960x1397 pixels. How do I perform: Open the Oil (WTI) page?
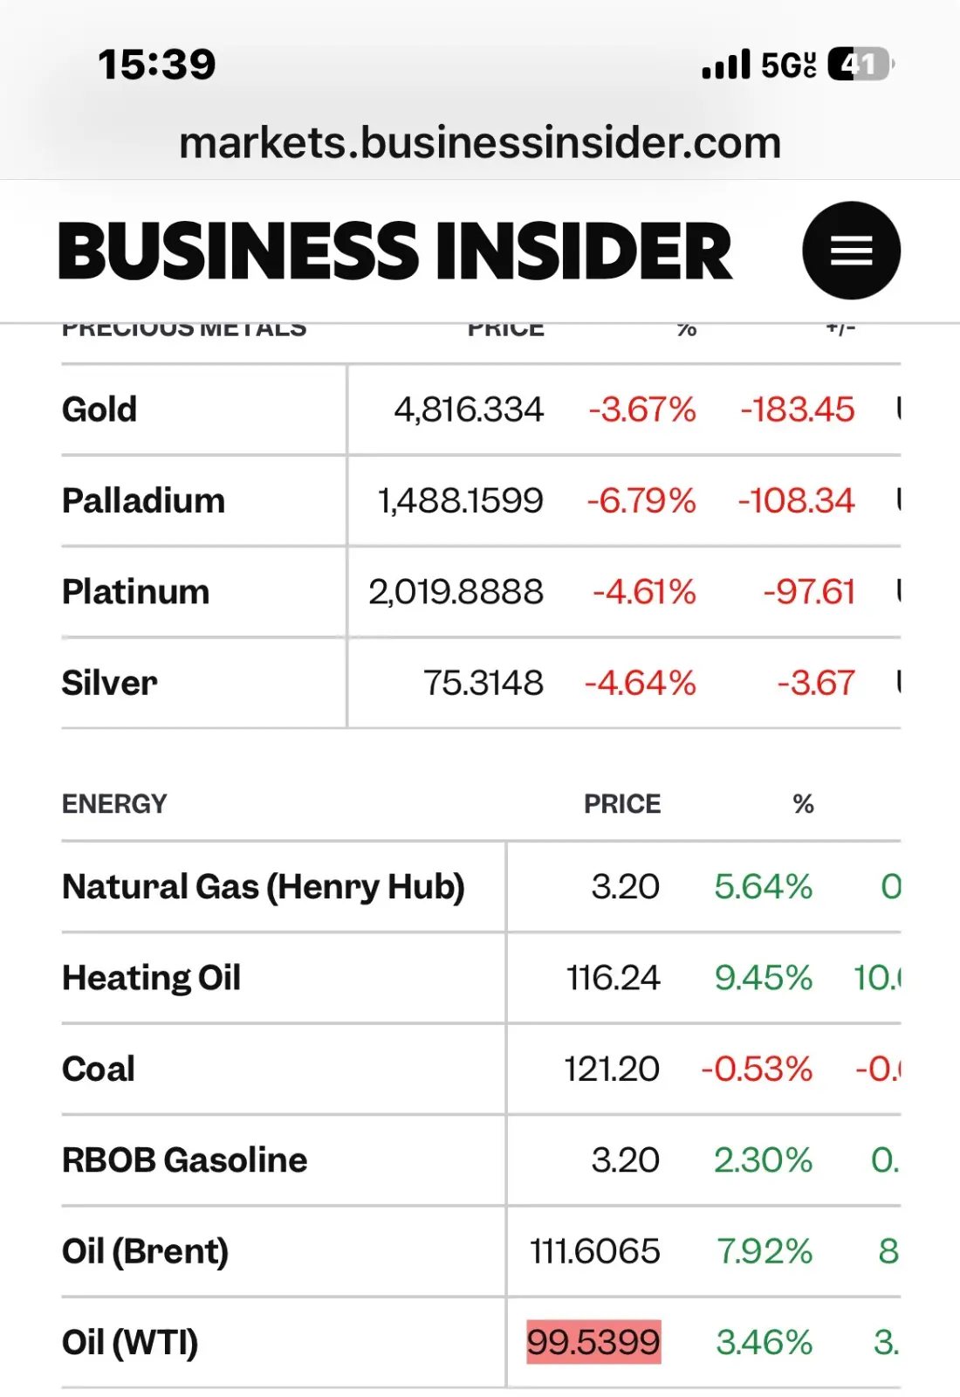tap(130, 1343)
